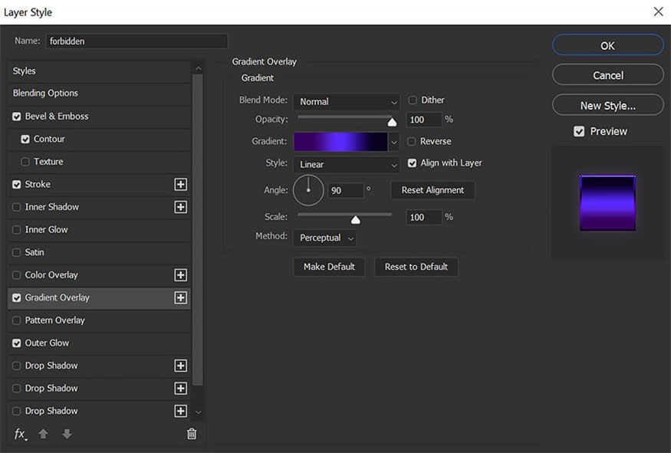Viewport: 671px width, 453px height.
Task: Add another Gradient Overlay with plus icon
Action: pos(180,298)
